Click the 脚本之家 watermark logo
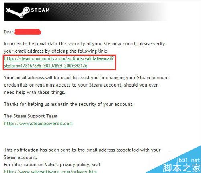201x173 pixels. pyautogui.click(x=181, y=168)
